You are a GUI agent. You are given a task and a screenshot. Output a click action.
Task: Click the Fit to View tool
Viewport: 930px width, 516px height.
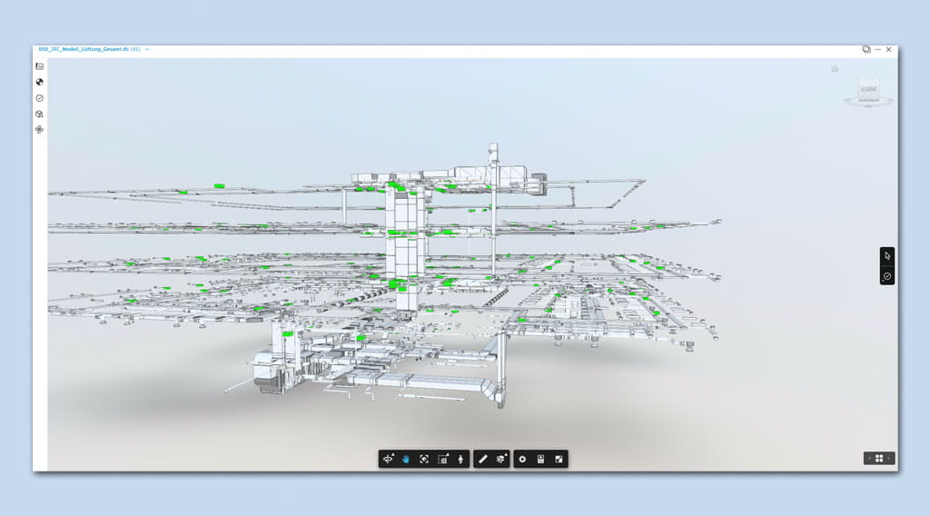pyautogui.click(x=424, y=460)
